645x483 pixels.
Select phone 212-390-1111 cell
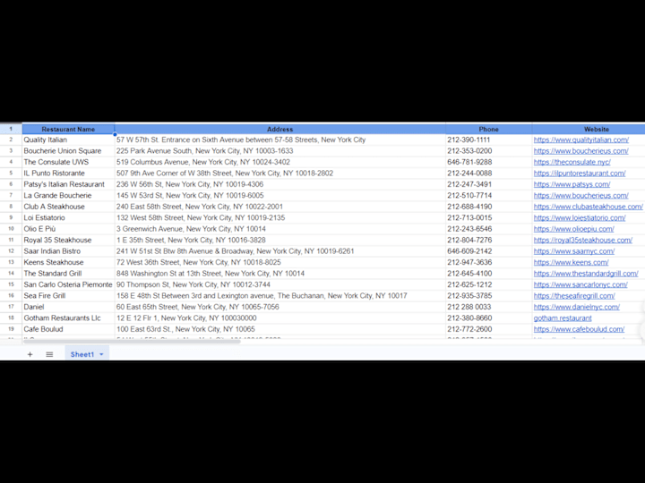[489, 140]
